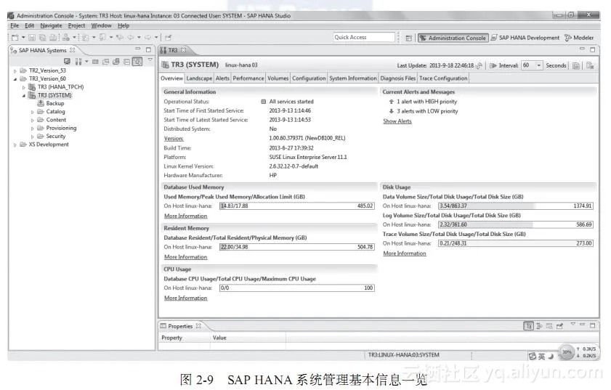Expand the XS Development node
The width and height of the screenshot is (611, 390).
pyautogui.click(x=15, y=145)
